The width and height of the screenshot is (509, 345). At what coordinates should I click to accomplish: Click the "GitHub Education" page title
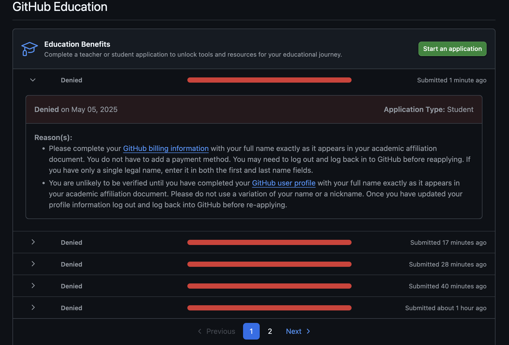[60, 7]
